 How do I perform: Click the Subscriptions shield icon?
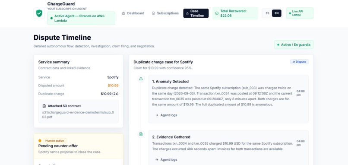(153, 13)
